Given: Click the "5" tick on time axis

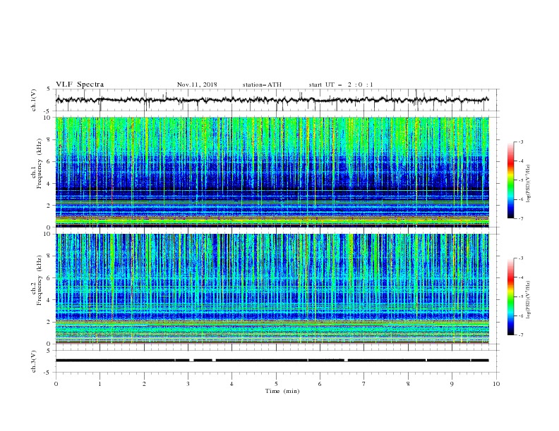Looking at the screenshot, I should (276, 384).
